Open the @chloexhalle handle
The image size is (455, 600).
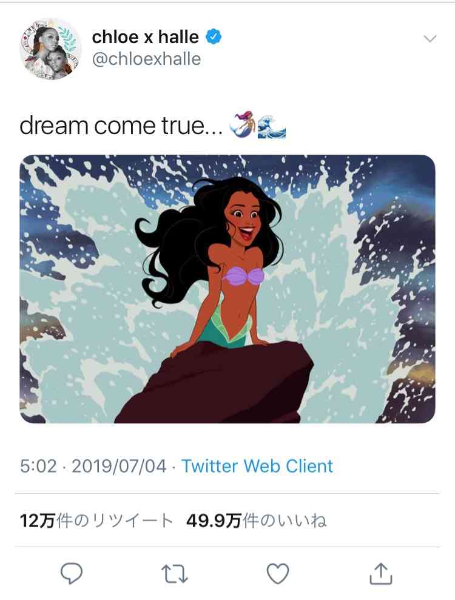point(147,59)
